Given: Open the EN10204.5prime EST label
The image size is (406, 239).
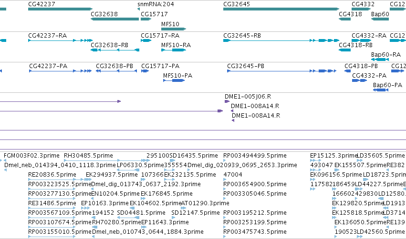Looking at the screenshot, I should (115, 193).
